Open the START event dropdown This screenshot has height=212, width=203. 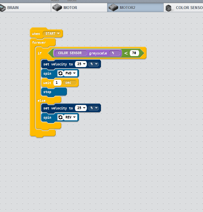(52, 34)
